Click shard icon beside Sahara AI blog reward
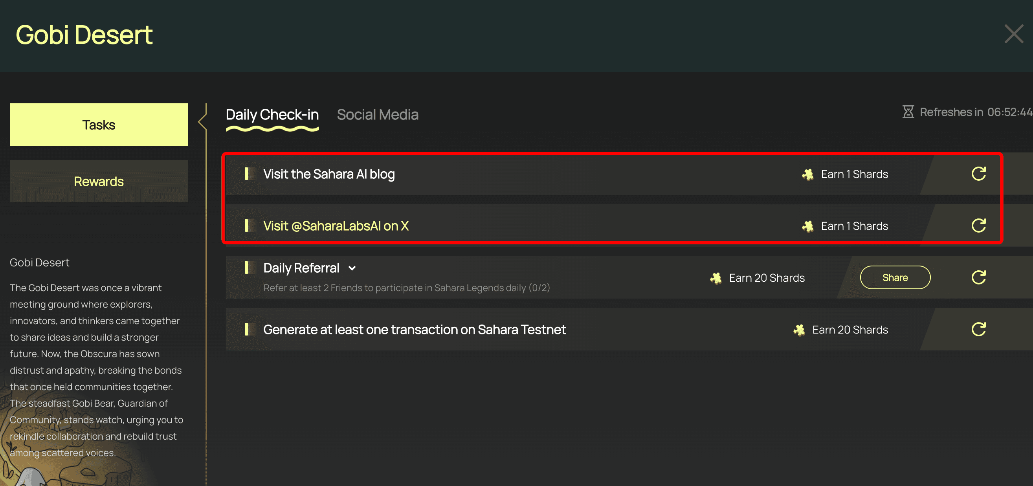Viewport: 1033px width, 486px height. click(x=807, y=174)
